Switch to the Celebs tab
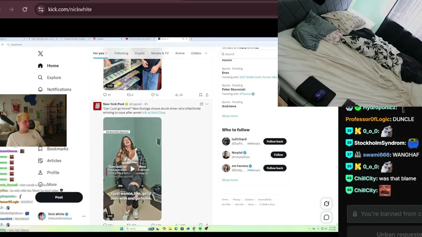 [x=196, y=53]
